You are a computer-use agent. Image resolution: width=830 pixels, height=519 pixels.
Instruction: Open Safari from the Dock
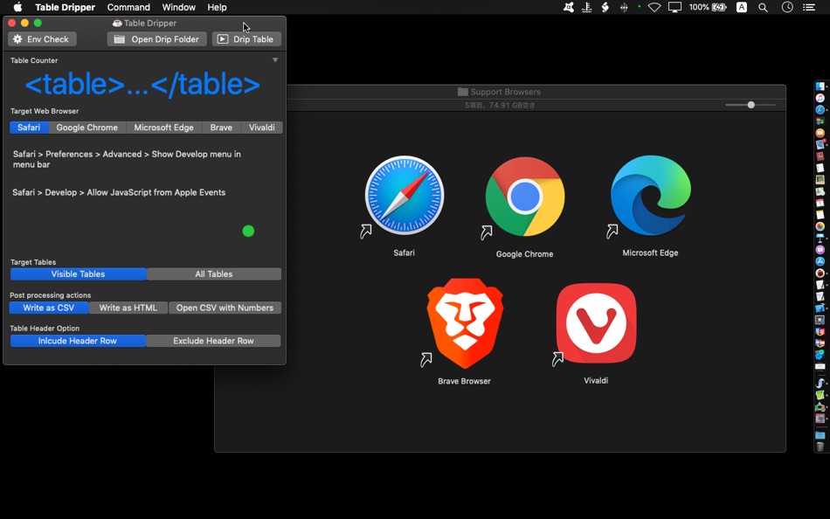tap(820, 109)
